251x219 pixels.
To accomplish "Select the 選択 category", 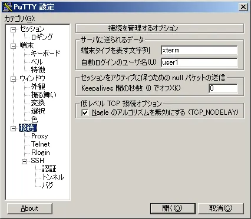I will [38, 111].
